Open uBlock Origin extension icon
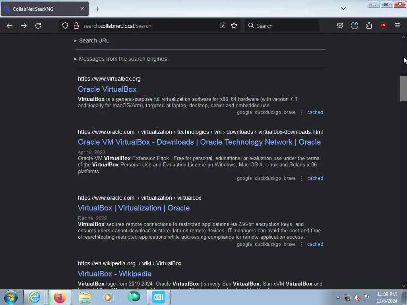The height and width of the screenshot is (305, 407). [383, 25]
